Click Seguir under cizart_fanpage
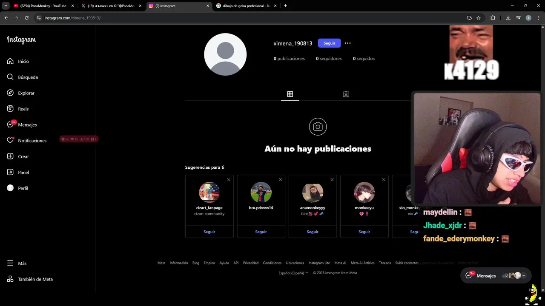Viewport: 545px width, 306px height. coord(209,232)
